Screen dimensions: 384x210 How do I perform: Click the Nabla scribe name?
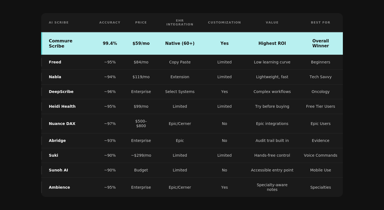tap(55, 77)
